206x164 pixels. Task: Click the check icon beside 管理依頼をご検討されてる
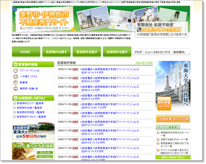(x=158, y=143)
